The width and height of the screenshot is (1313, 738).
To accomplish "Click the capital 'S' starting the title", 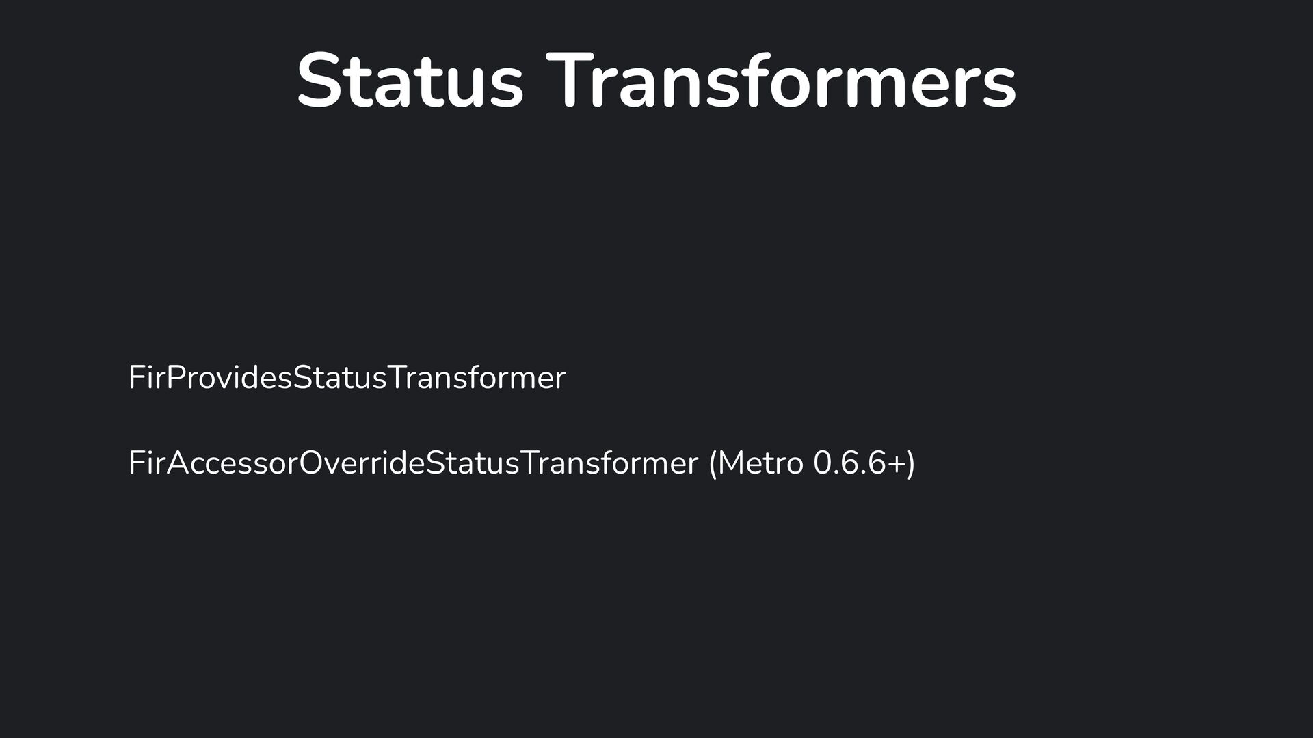I will 317,81.
